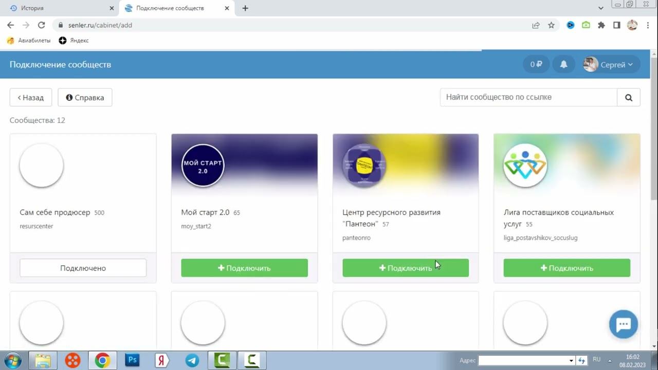Screen dimensions: 658x370
Task: Click the search magnifier button
Action: coord(628,97)
